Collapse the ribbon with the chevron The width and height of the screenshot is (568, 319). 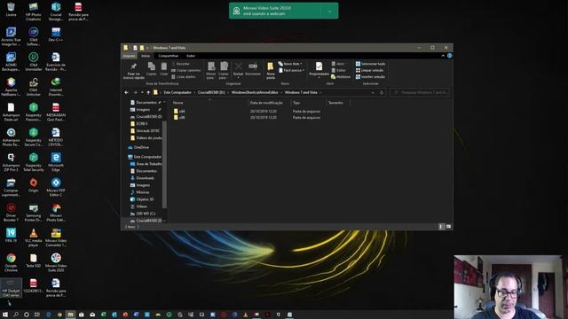click(x=443, y=56)
